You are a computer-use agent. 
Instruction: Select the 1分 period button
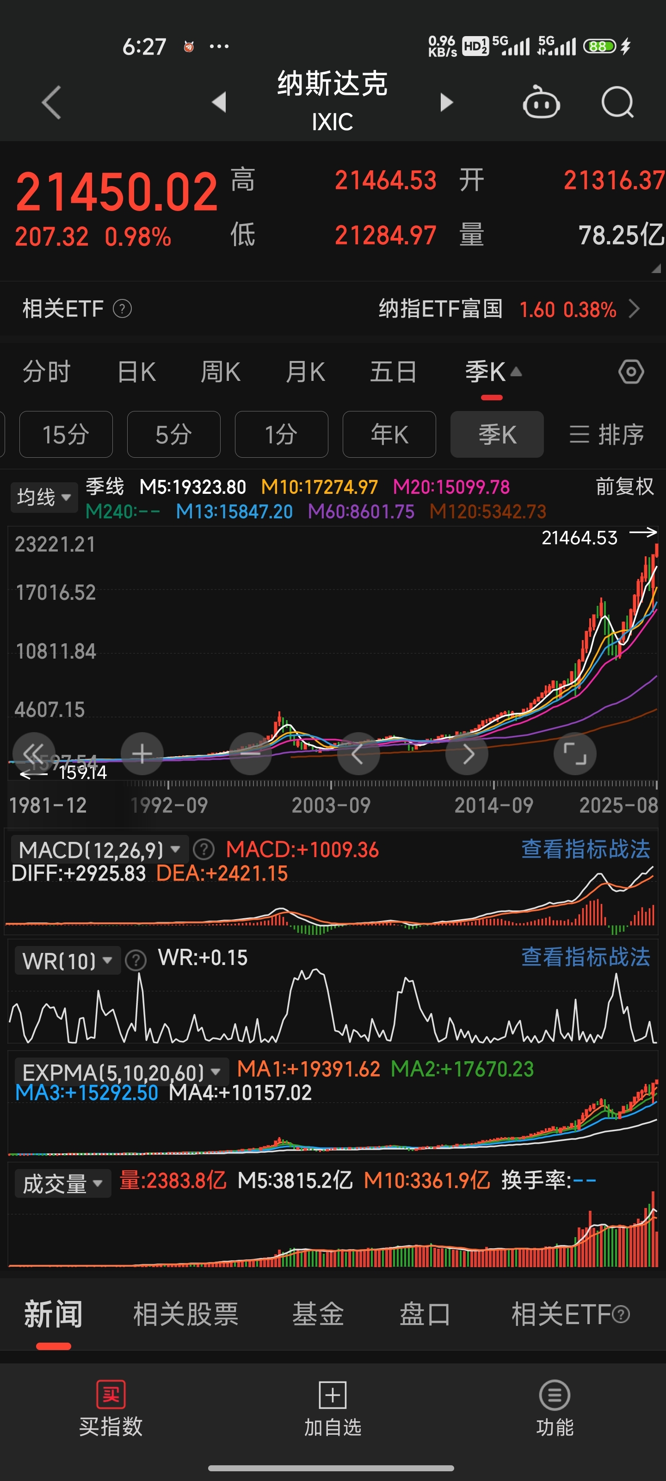[282, 434]
